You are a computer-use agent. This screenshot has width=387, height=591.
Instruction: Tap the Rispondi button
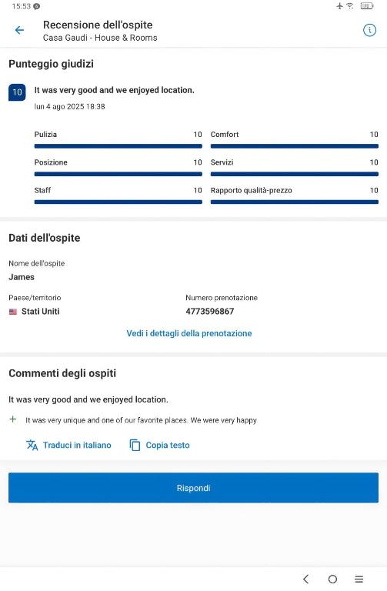[193, 488]
